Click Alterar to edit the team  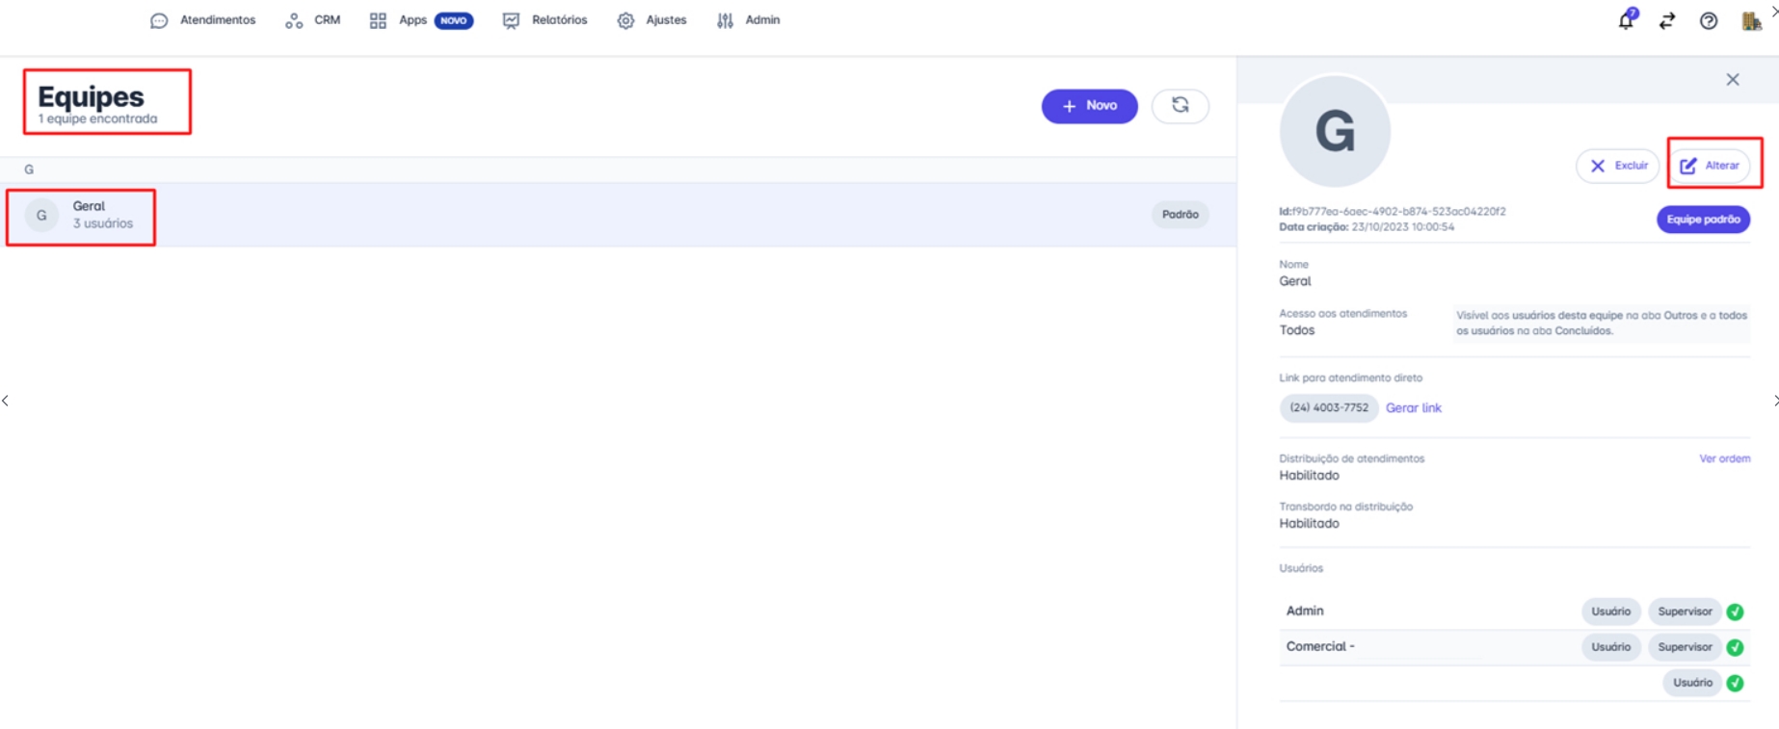[x=1710, y=166]
